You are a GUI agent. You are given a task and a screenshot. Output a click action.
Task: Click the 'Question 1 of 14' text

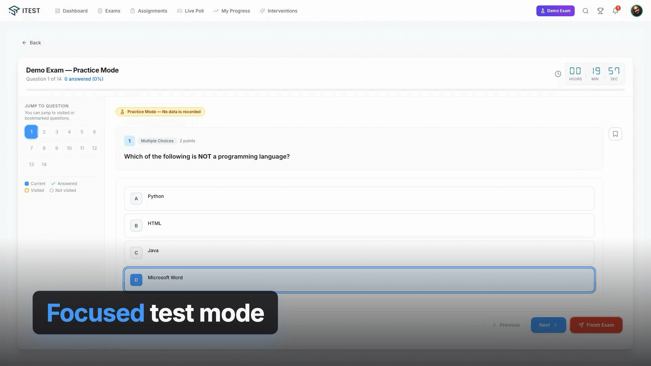[44, 79]
